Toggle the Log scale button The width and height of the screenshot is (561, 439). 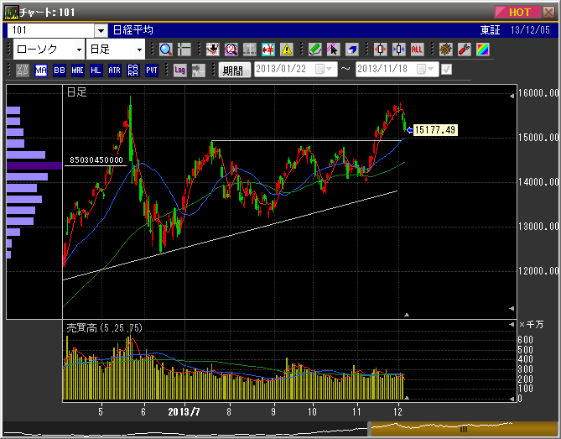click(x=180, y=71)
